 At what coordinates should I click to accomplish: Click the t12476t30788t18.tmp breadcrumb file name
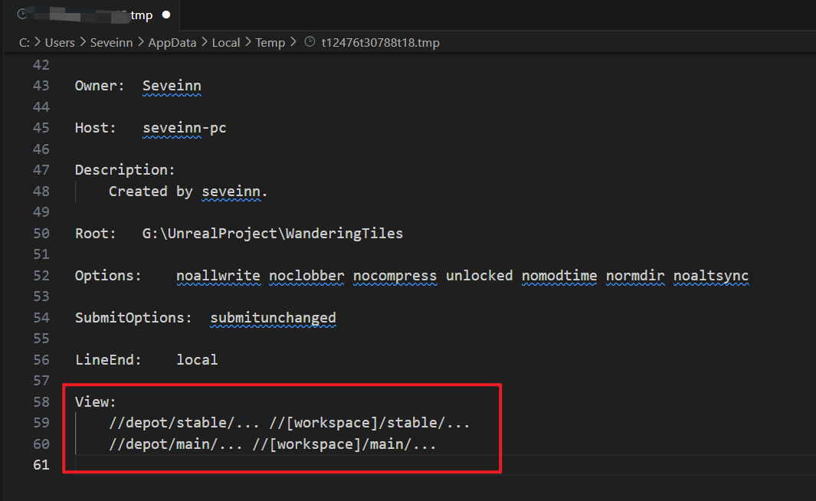click(x=381, y=43)
